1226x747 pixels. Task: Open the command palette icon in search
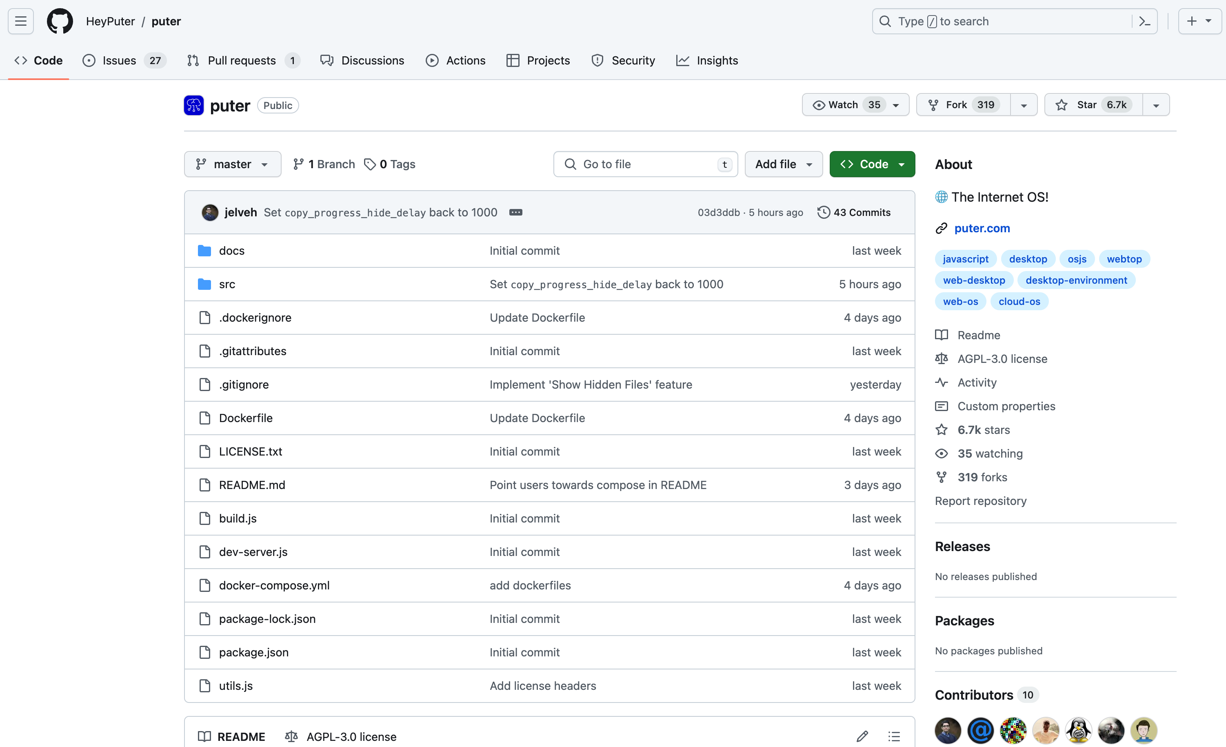point(1144,21)
